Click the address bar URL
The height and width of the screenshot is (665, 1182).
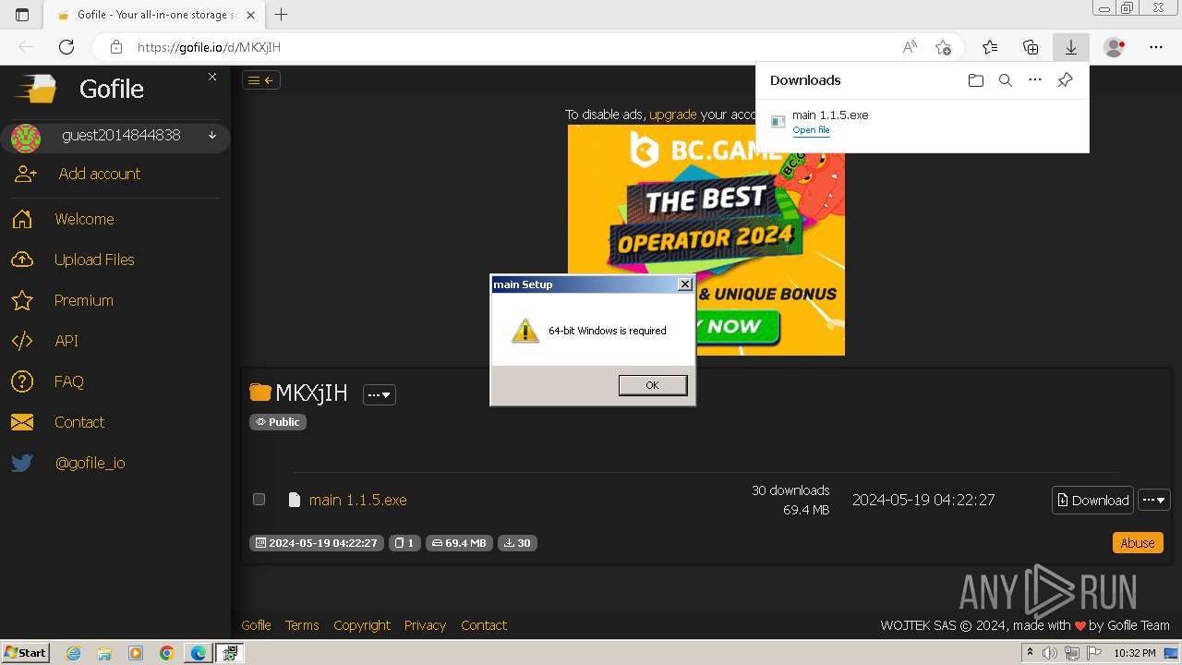[209, 47]
